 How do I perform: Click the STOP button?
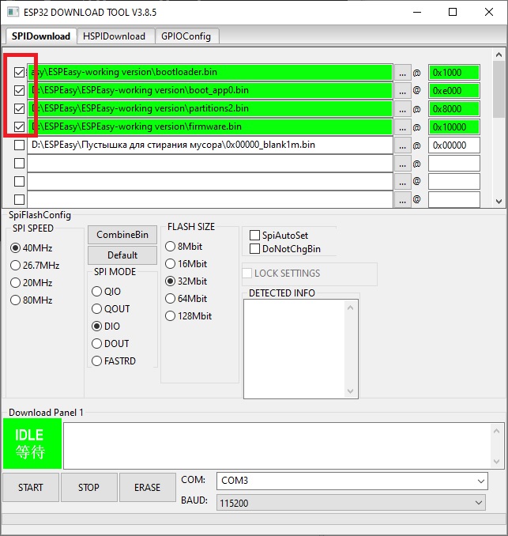[x=88, y=487]
